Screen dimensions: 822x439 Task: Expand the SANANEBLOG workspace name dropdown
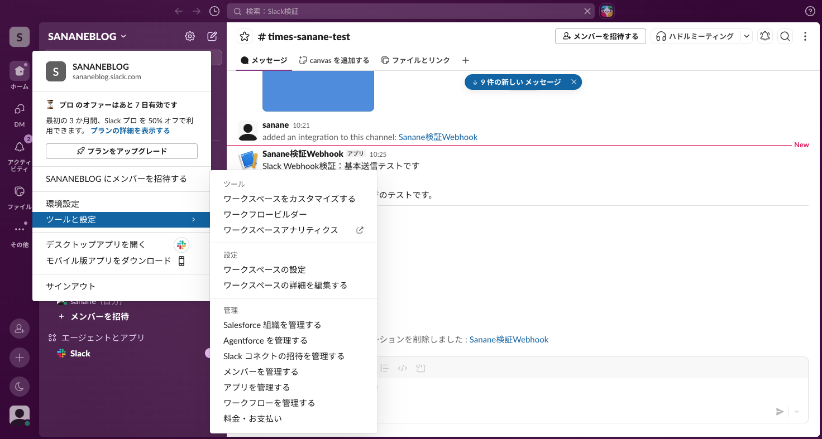pyautogui.click(x=87, y=36)
